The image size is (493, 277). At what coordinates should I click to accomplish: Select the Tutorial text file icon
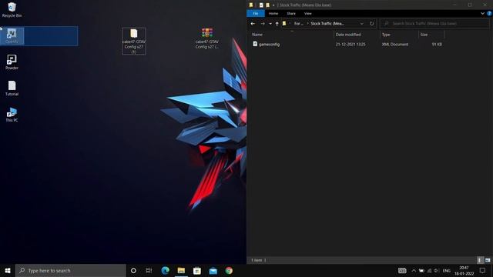point(12,88)
